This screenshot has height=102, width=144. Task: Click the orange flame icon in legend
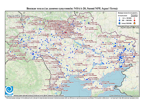point(135,23)
